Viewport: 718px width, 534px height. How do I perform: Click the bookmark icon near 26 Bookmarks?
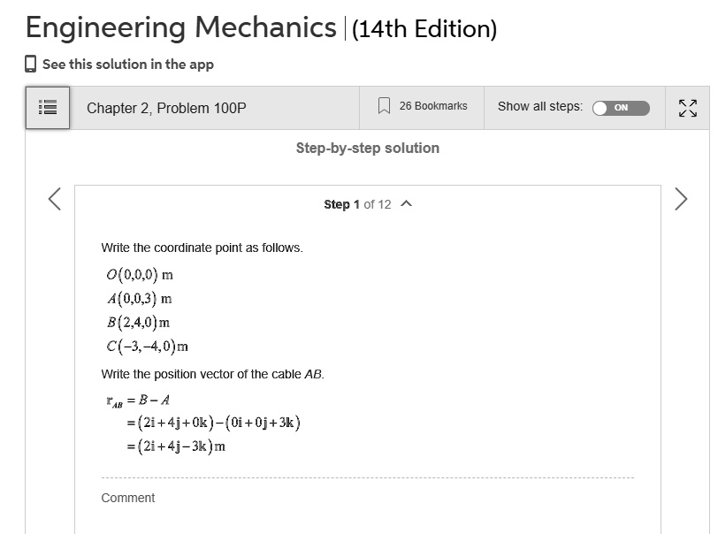point(384,105)
